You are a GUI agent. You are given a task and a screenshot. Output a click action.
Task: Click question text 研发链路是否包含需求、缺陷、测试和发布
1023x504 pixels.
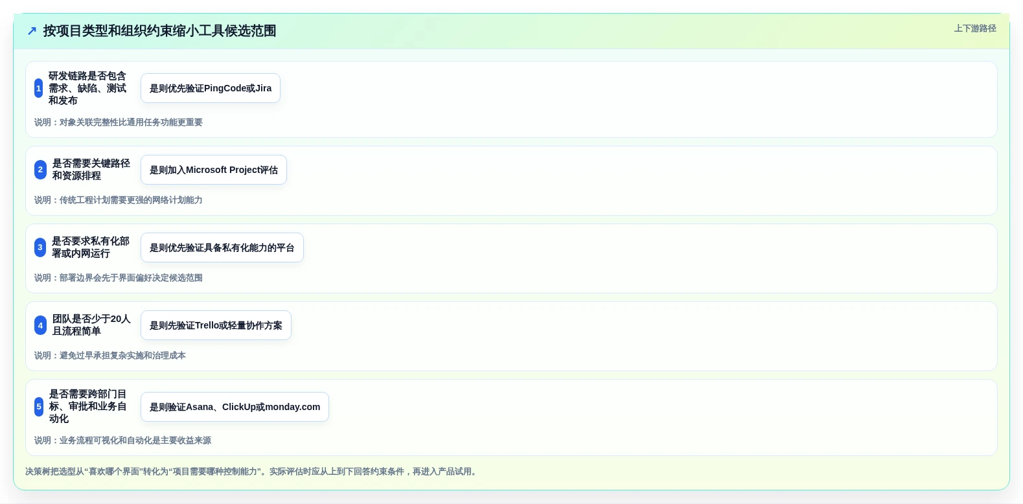tap(88, 88)
